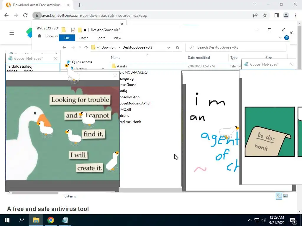The image size is (302, 226).
Task: Select FOR MOD-MAKERS item
Action: point(134,72)
